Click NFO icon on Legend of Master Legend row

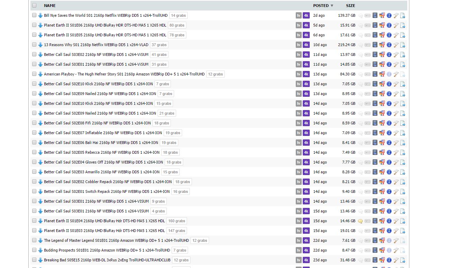coord(368,240)
